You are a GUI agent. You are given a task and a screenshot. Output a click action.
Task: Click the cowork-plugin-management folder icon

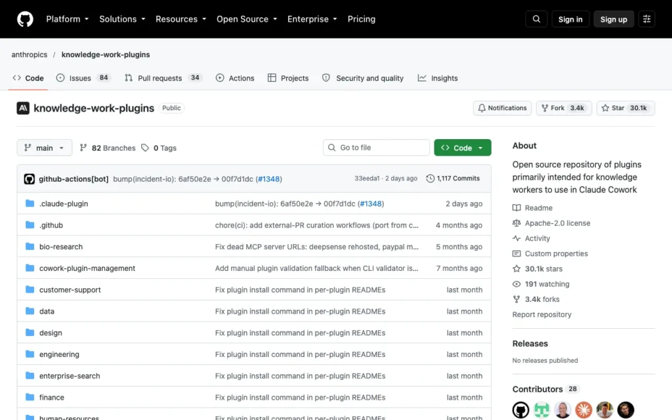click(30, 268)
